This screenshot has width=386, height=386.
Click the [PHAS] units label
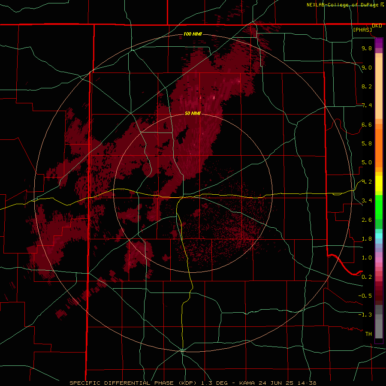pos(362,30)
